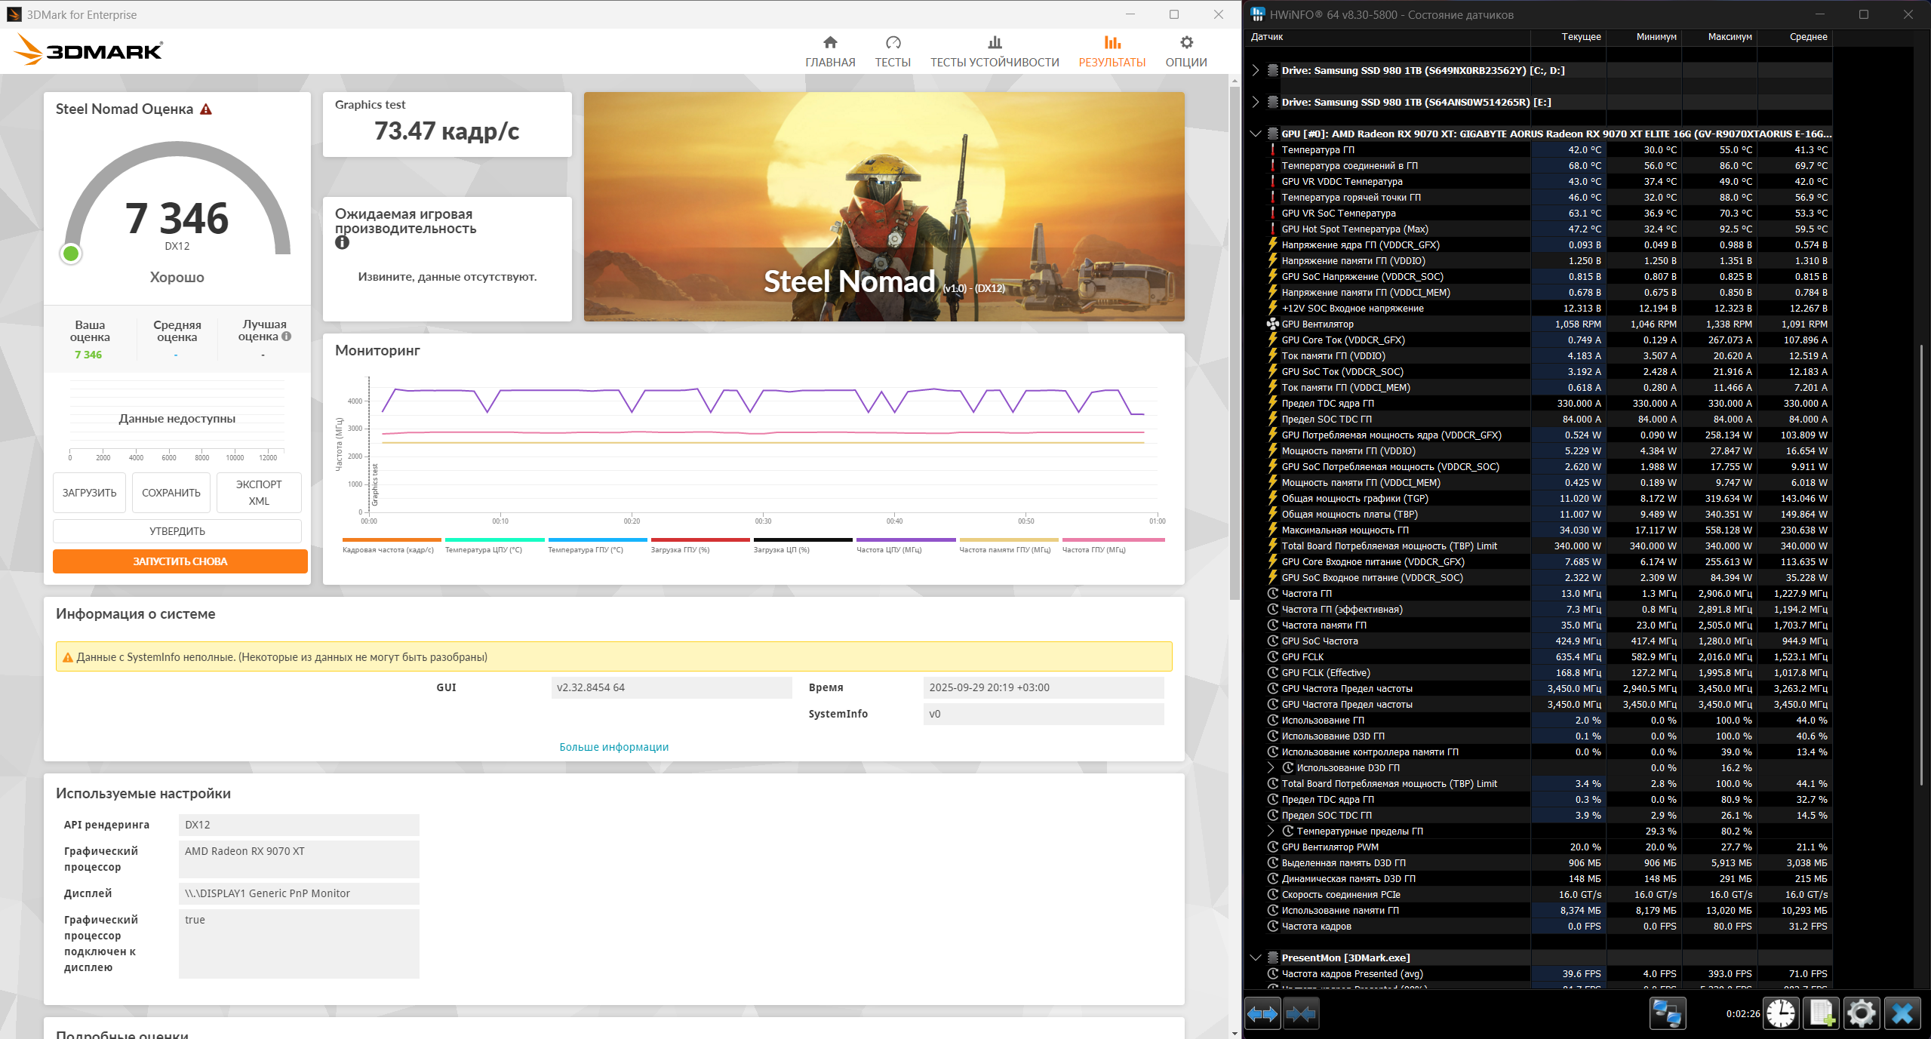Collapse the GPU [#0] AMD Radeon sensor group
This screenshot has width=1931, height=1039.
[x=1255, y=134]
